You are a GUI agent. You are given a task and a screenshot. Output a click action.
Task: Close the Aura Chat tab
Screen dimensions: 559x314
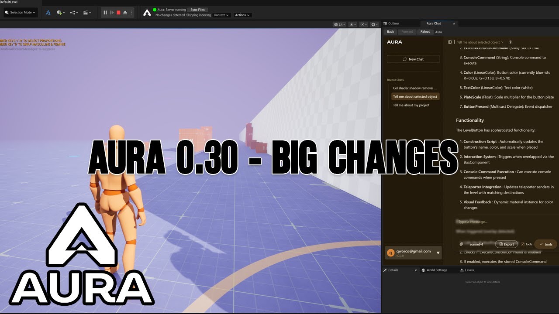coord(454,24)
